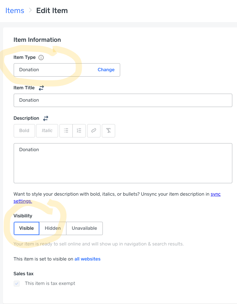Add a hyperlink to the description
Viewport: 237px width, 304px height.
(x=94, y=131)
